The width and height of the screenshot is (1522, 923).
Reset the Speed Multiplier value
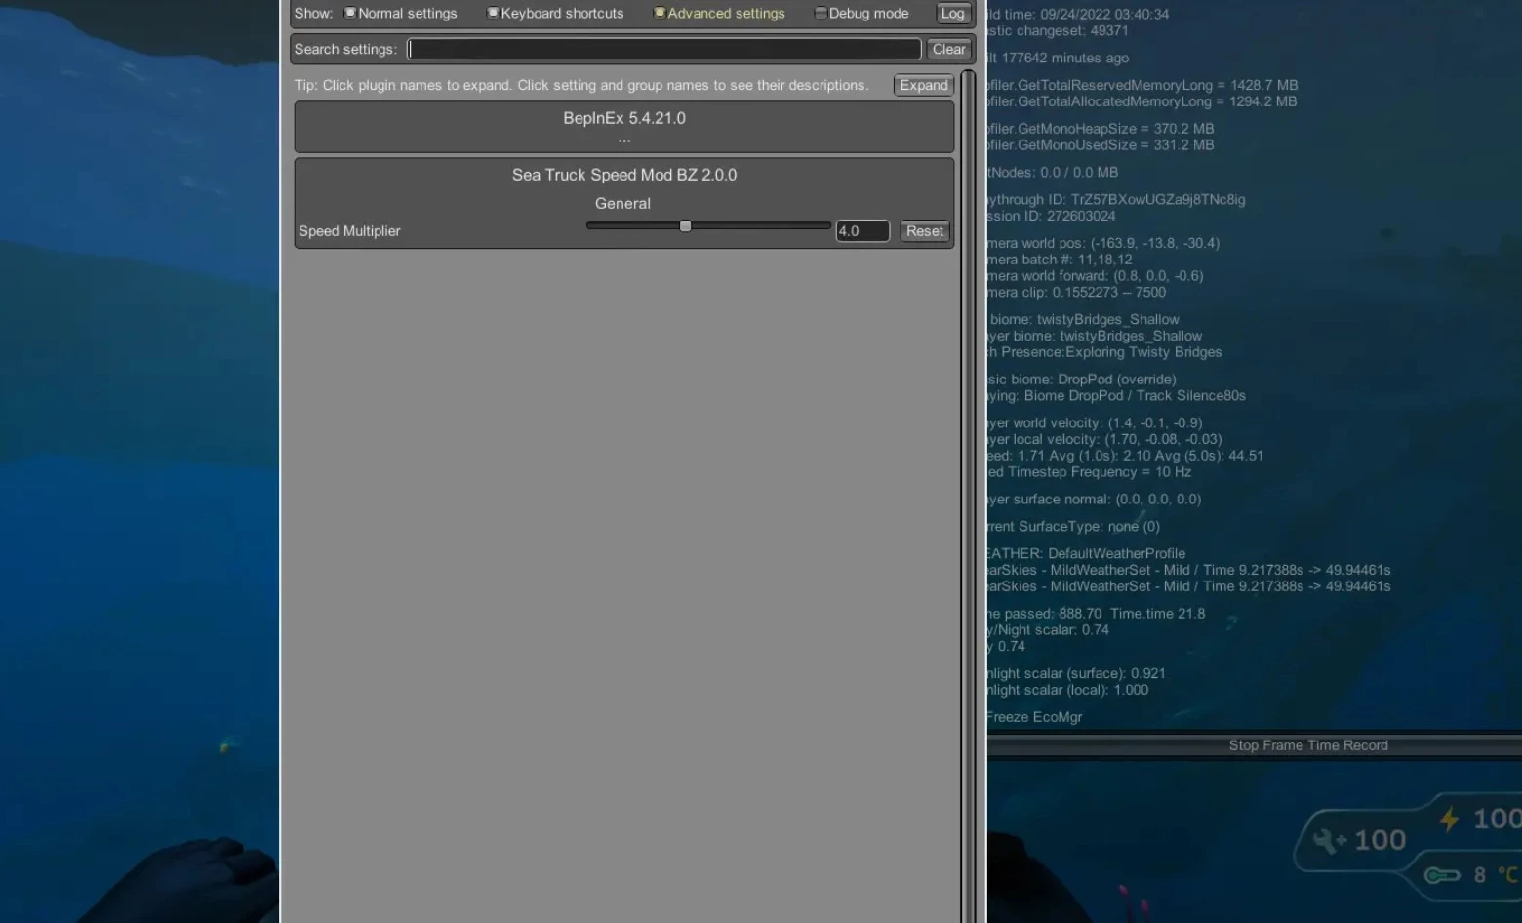click(924, 231)
